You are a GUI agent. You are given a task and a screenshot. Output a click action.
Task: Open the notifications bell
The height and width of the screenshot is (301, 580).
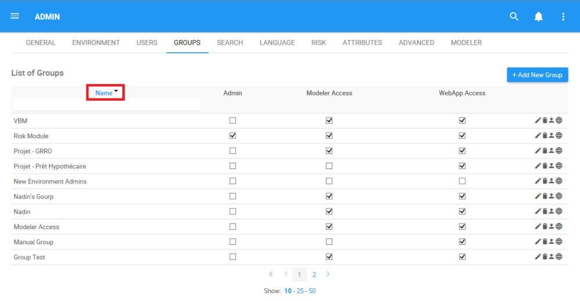coord(539,17)
